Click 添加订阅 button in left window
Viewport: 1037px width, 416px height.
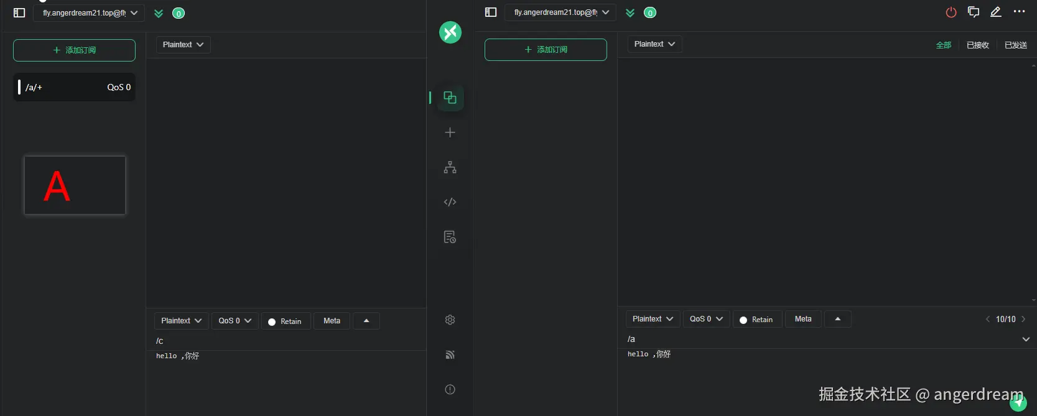click(74, 50)
